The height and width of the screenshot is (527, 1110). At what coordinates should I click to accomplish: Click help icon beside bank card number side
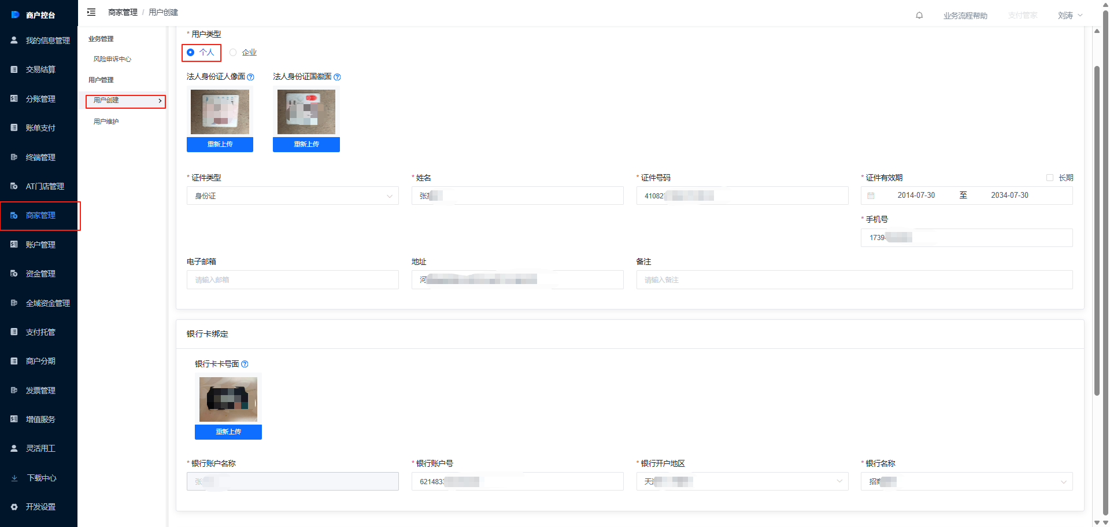pos(245,364)
